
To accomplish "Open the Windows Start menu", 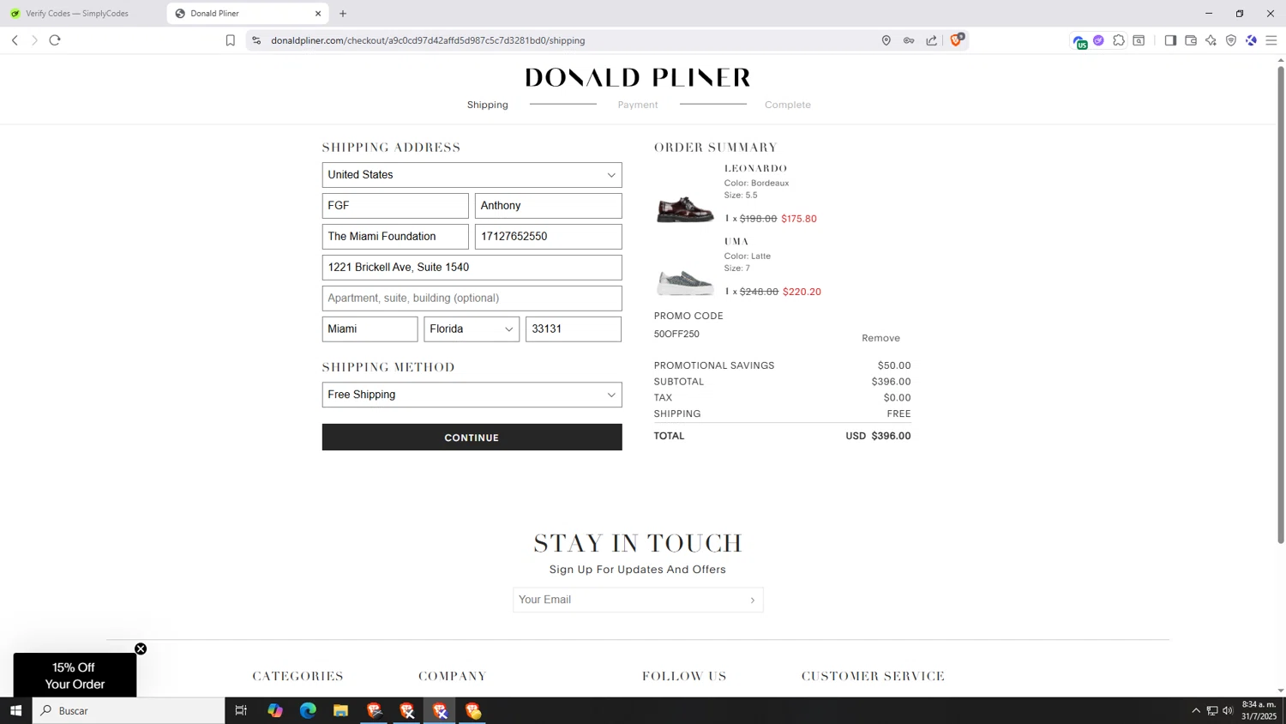I will pyautogui.click(x=15, y=711).
